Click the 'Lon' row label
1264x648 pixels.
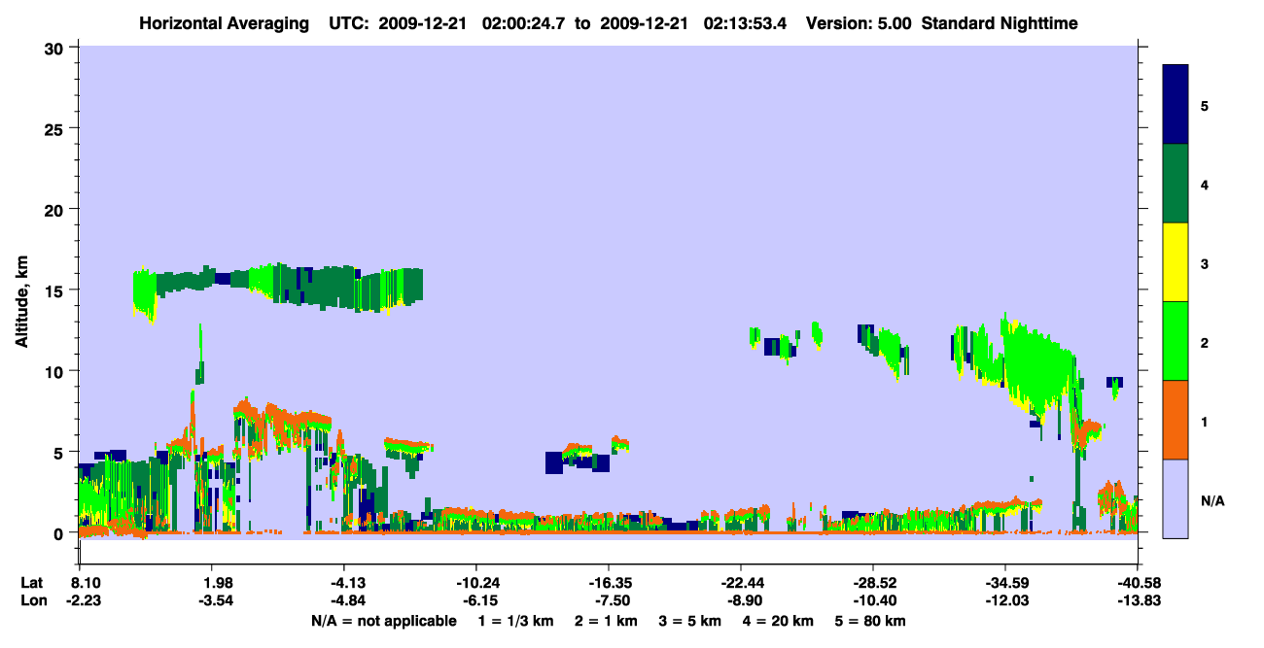point(33,601)
